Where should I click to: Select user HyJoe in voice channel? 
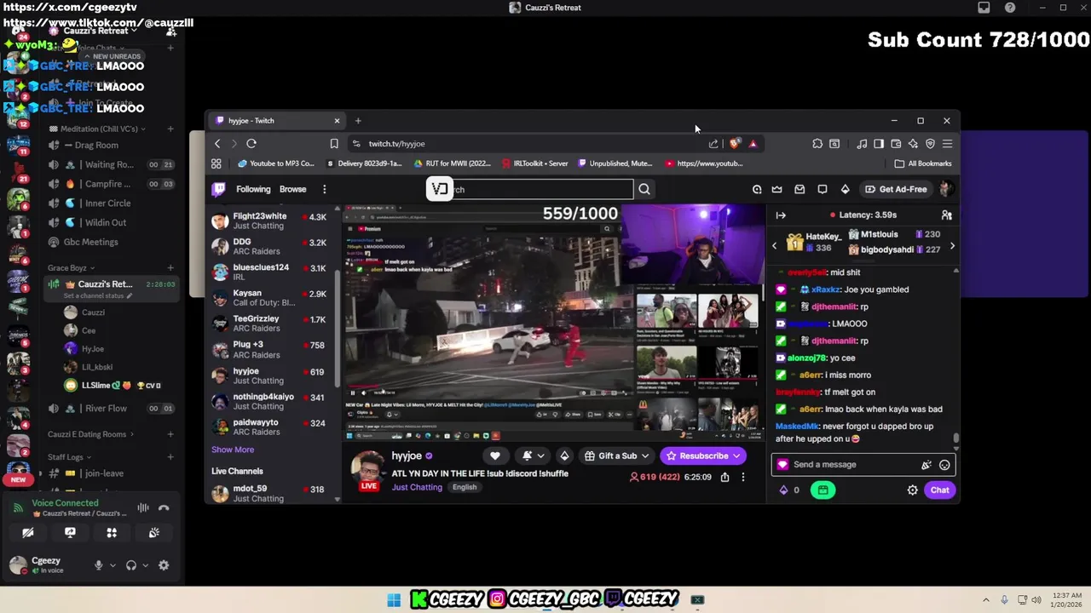click(x=92, y=349)
